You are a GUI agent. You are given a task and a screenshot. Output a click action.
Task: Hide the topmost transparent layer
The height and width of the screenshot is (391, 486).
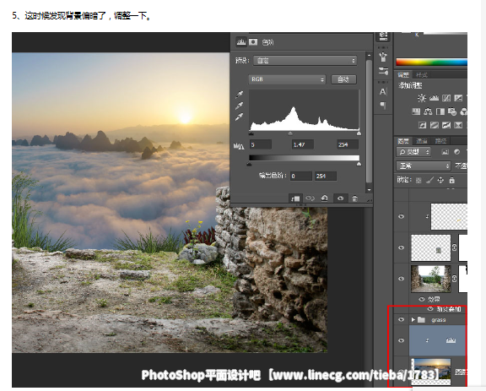(401, 216)
